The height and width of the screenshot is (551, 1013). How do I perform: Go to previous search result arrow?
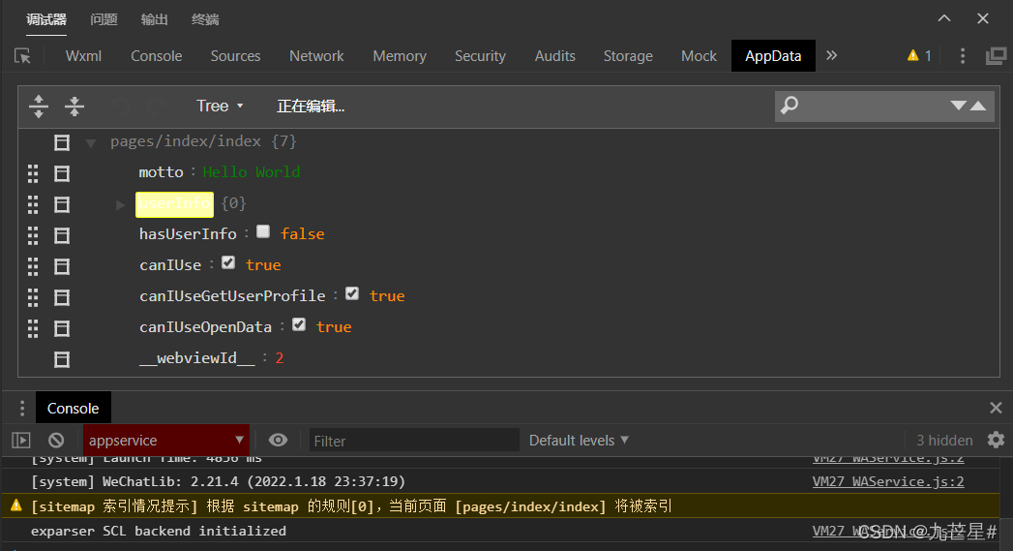pos(978,106)
